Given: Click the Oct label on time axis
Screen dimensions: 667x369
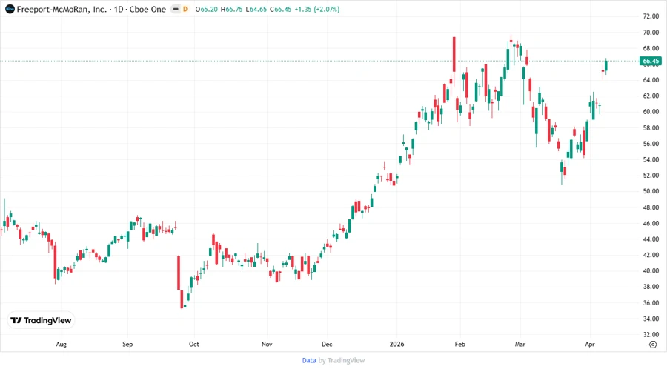Looking at the screenshot, I should (194, 344).
